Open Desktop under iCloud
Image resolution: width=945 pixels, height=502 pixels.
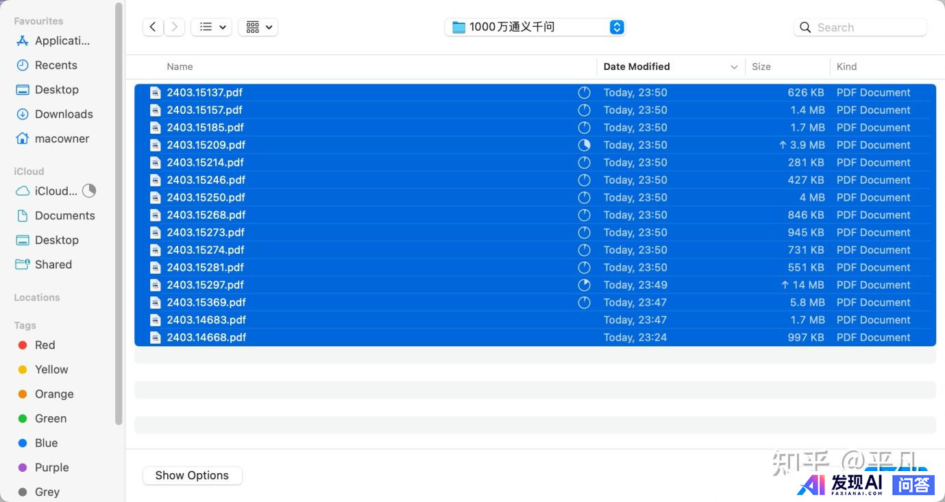47,240
